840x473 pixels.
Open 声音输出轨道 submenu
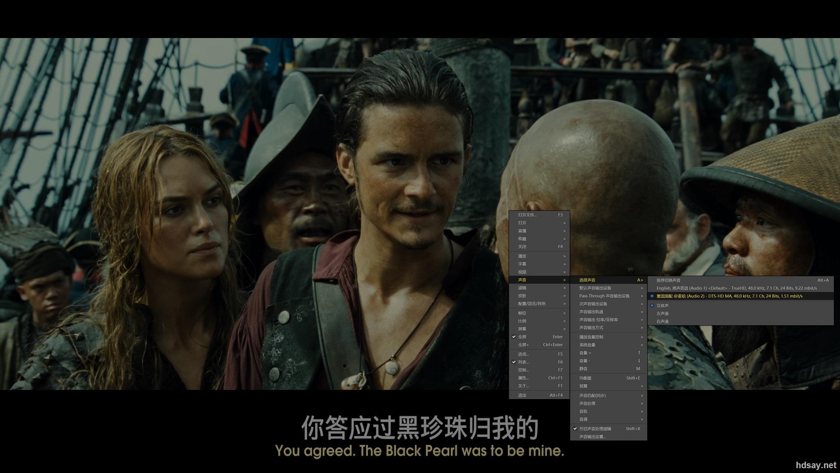click(x=609, y=312)
